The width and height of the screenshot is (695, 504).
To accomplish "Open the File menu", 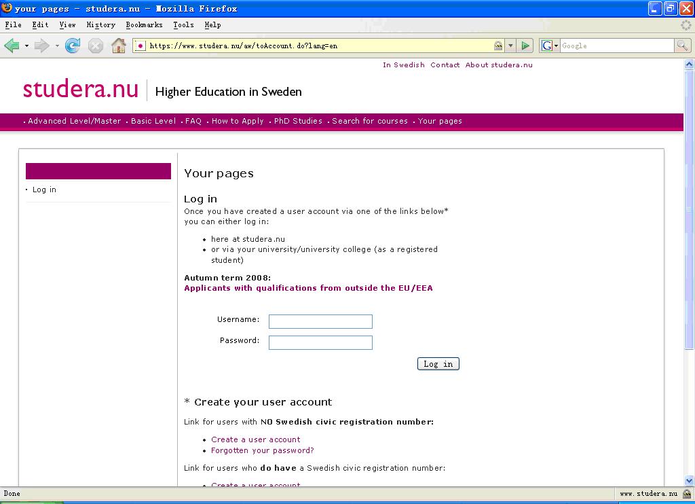I will click(14, 25).
